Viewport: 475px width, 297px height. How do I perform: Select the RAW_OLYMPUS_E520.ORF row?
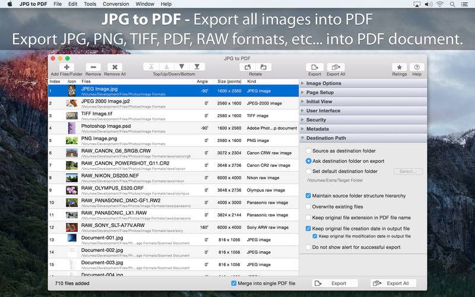tap(173, 190)
